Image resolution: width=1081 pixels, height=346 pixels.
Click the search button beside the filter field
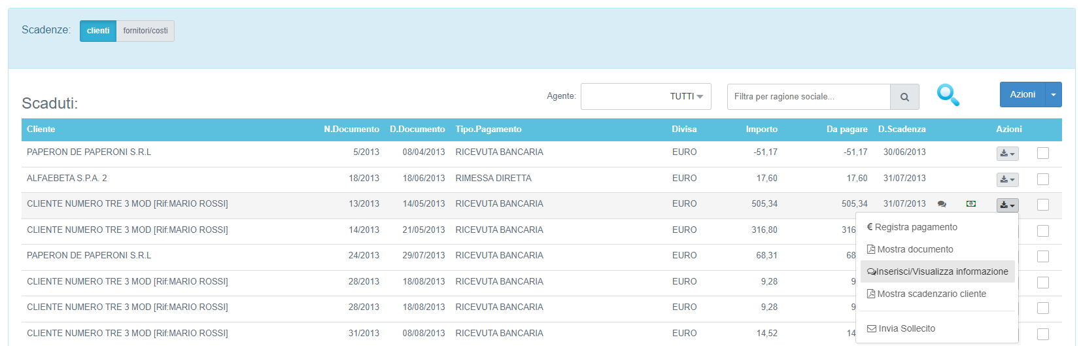[904, 97]
